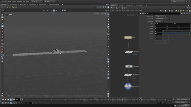Open the Tree View tab
The width and height of the screenshot is (191, 107).
pyautogui.click(x=121, y=5)
